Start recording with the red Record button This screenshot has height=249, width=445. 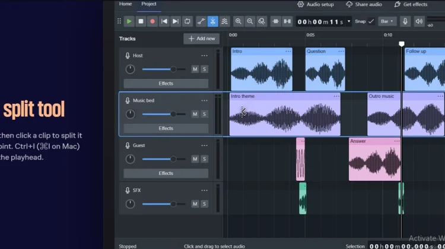(x=152, y=21)
